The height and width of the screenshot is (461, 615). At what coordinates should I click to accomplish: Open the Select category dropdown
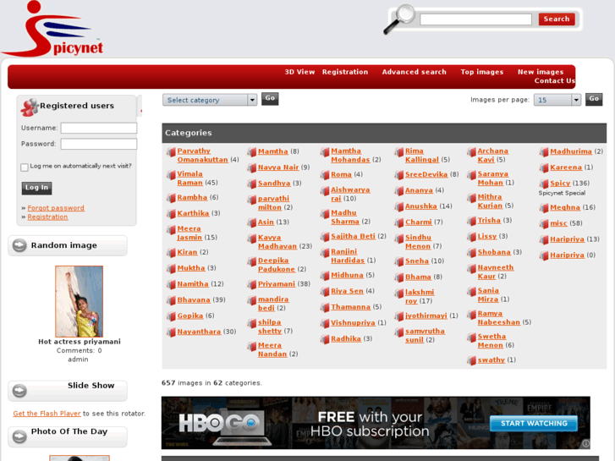pyautogui.click(x=210, y=100)
